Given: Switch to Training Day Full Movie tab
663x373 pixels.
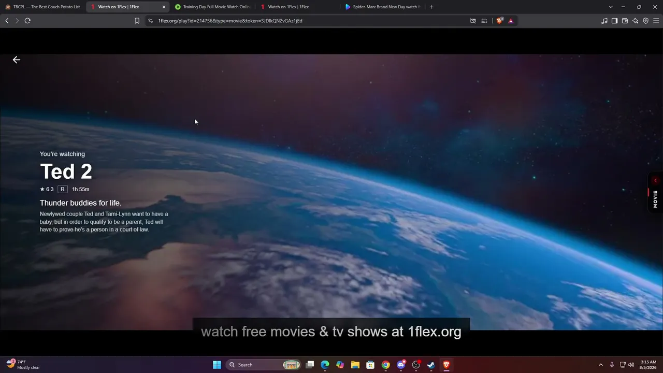Looking at the screenshot, I should click(x=212, y=7).
